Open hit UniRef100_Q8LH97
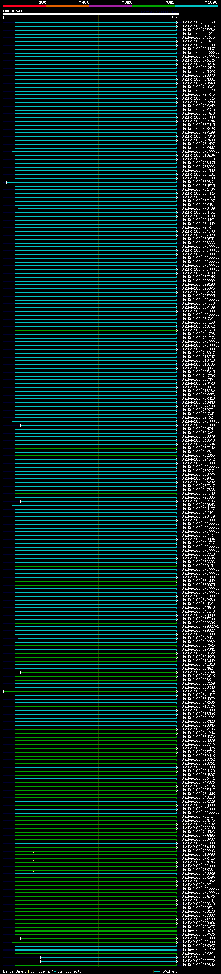 point(198,144)
